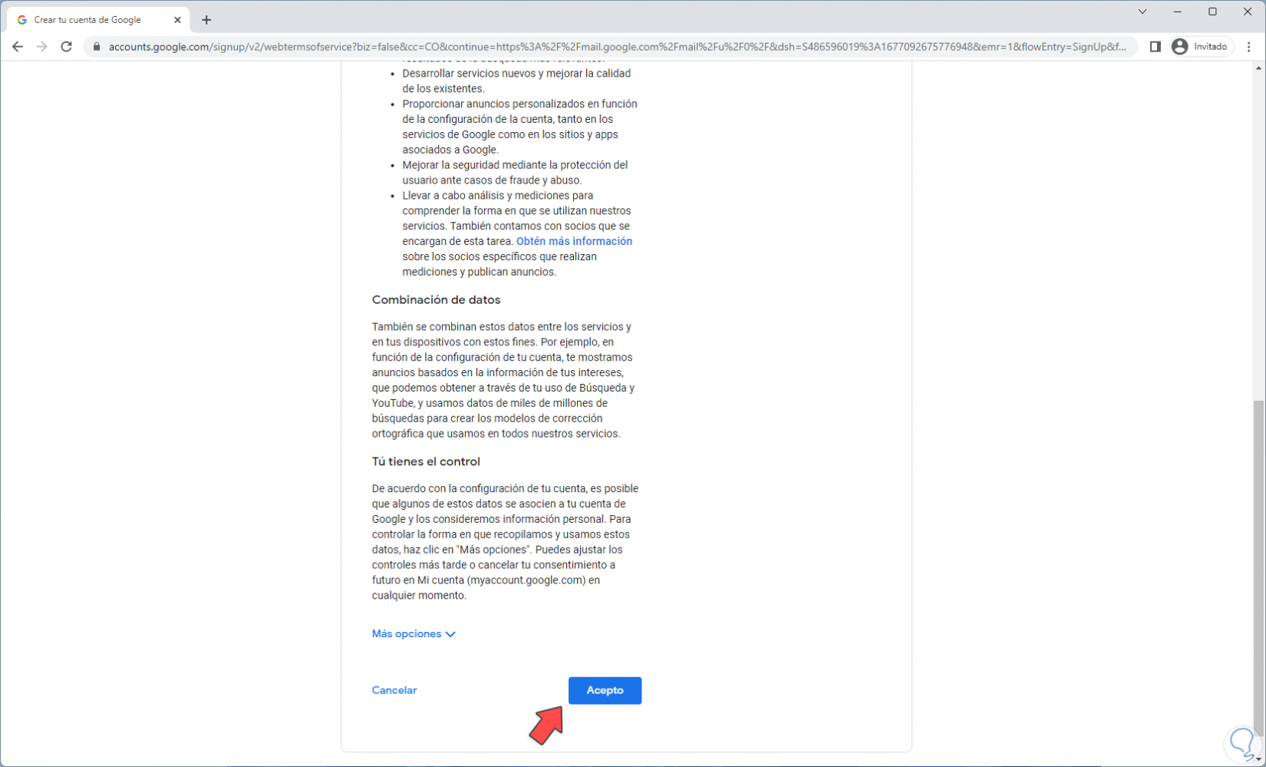This screenshot has width=1266, height=767.
Task: Select the Crear tu cuenta de Google tab
Action: point(98,20)
